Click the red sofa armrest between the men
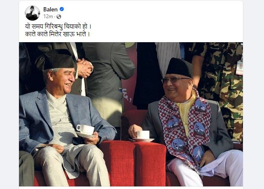264x189 pixels. coord(134,162)
